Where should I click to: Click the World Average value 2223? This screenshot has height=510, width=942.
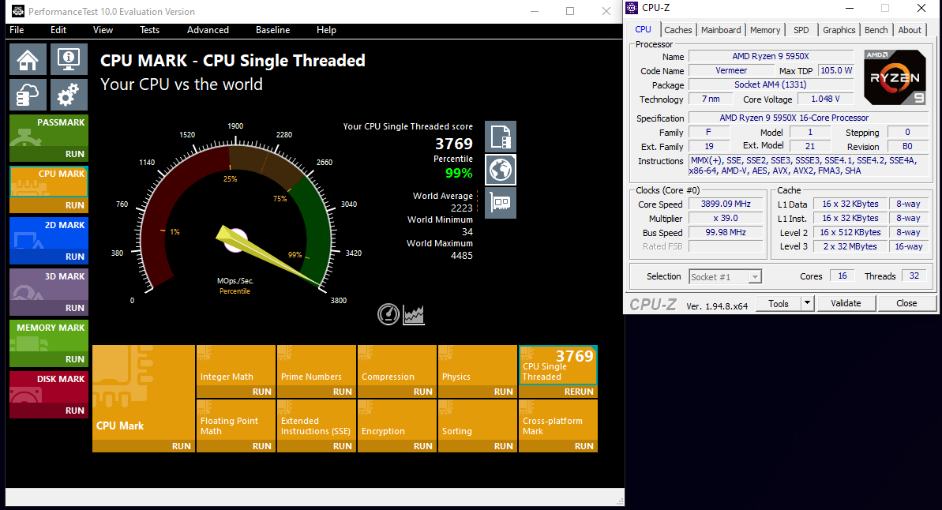[x=461, y=208]
